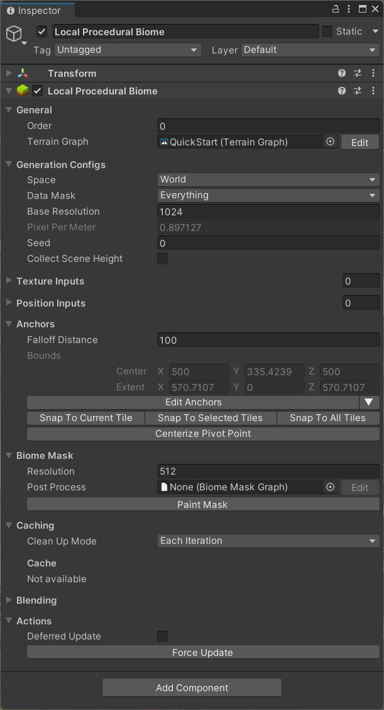Open the Tag dropdown showing Untagged
Screen dimensions: 384x710
[128, 50]
